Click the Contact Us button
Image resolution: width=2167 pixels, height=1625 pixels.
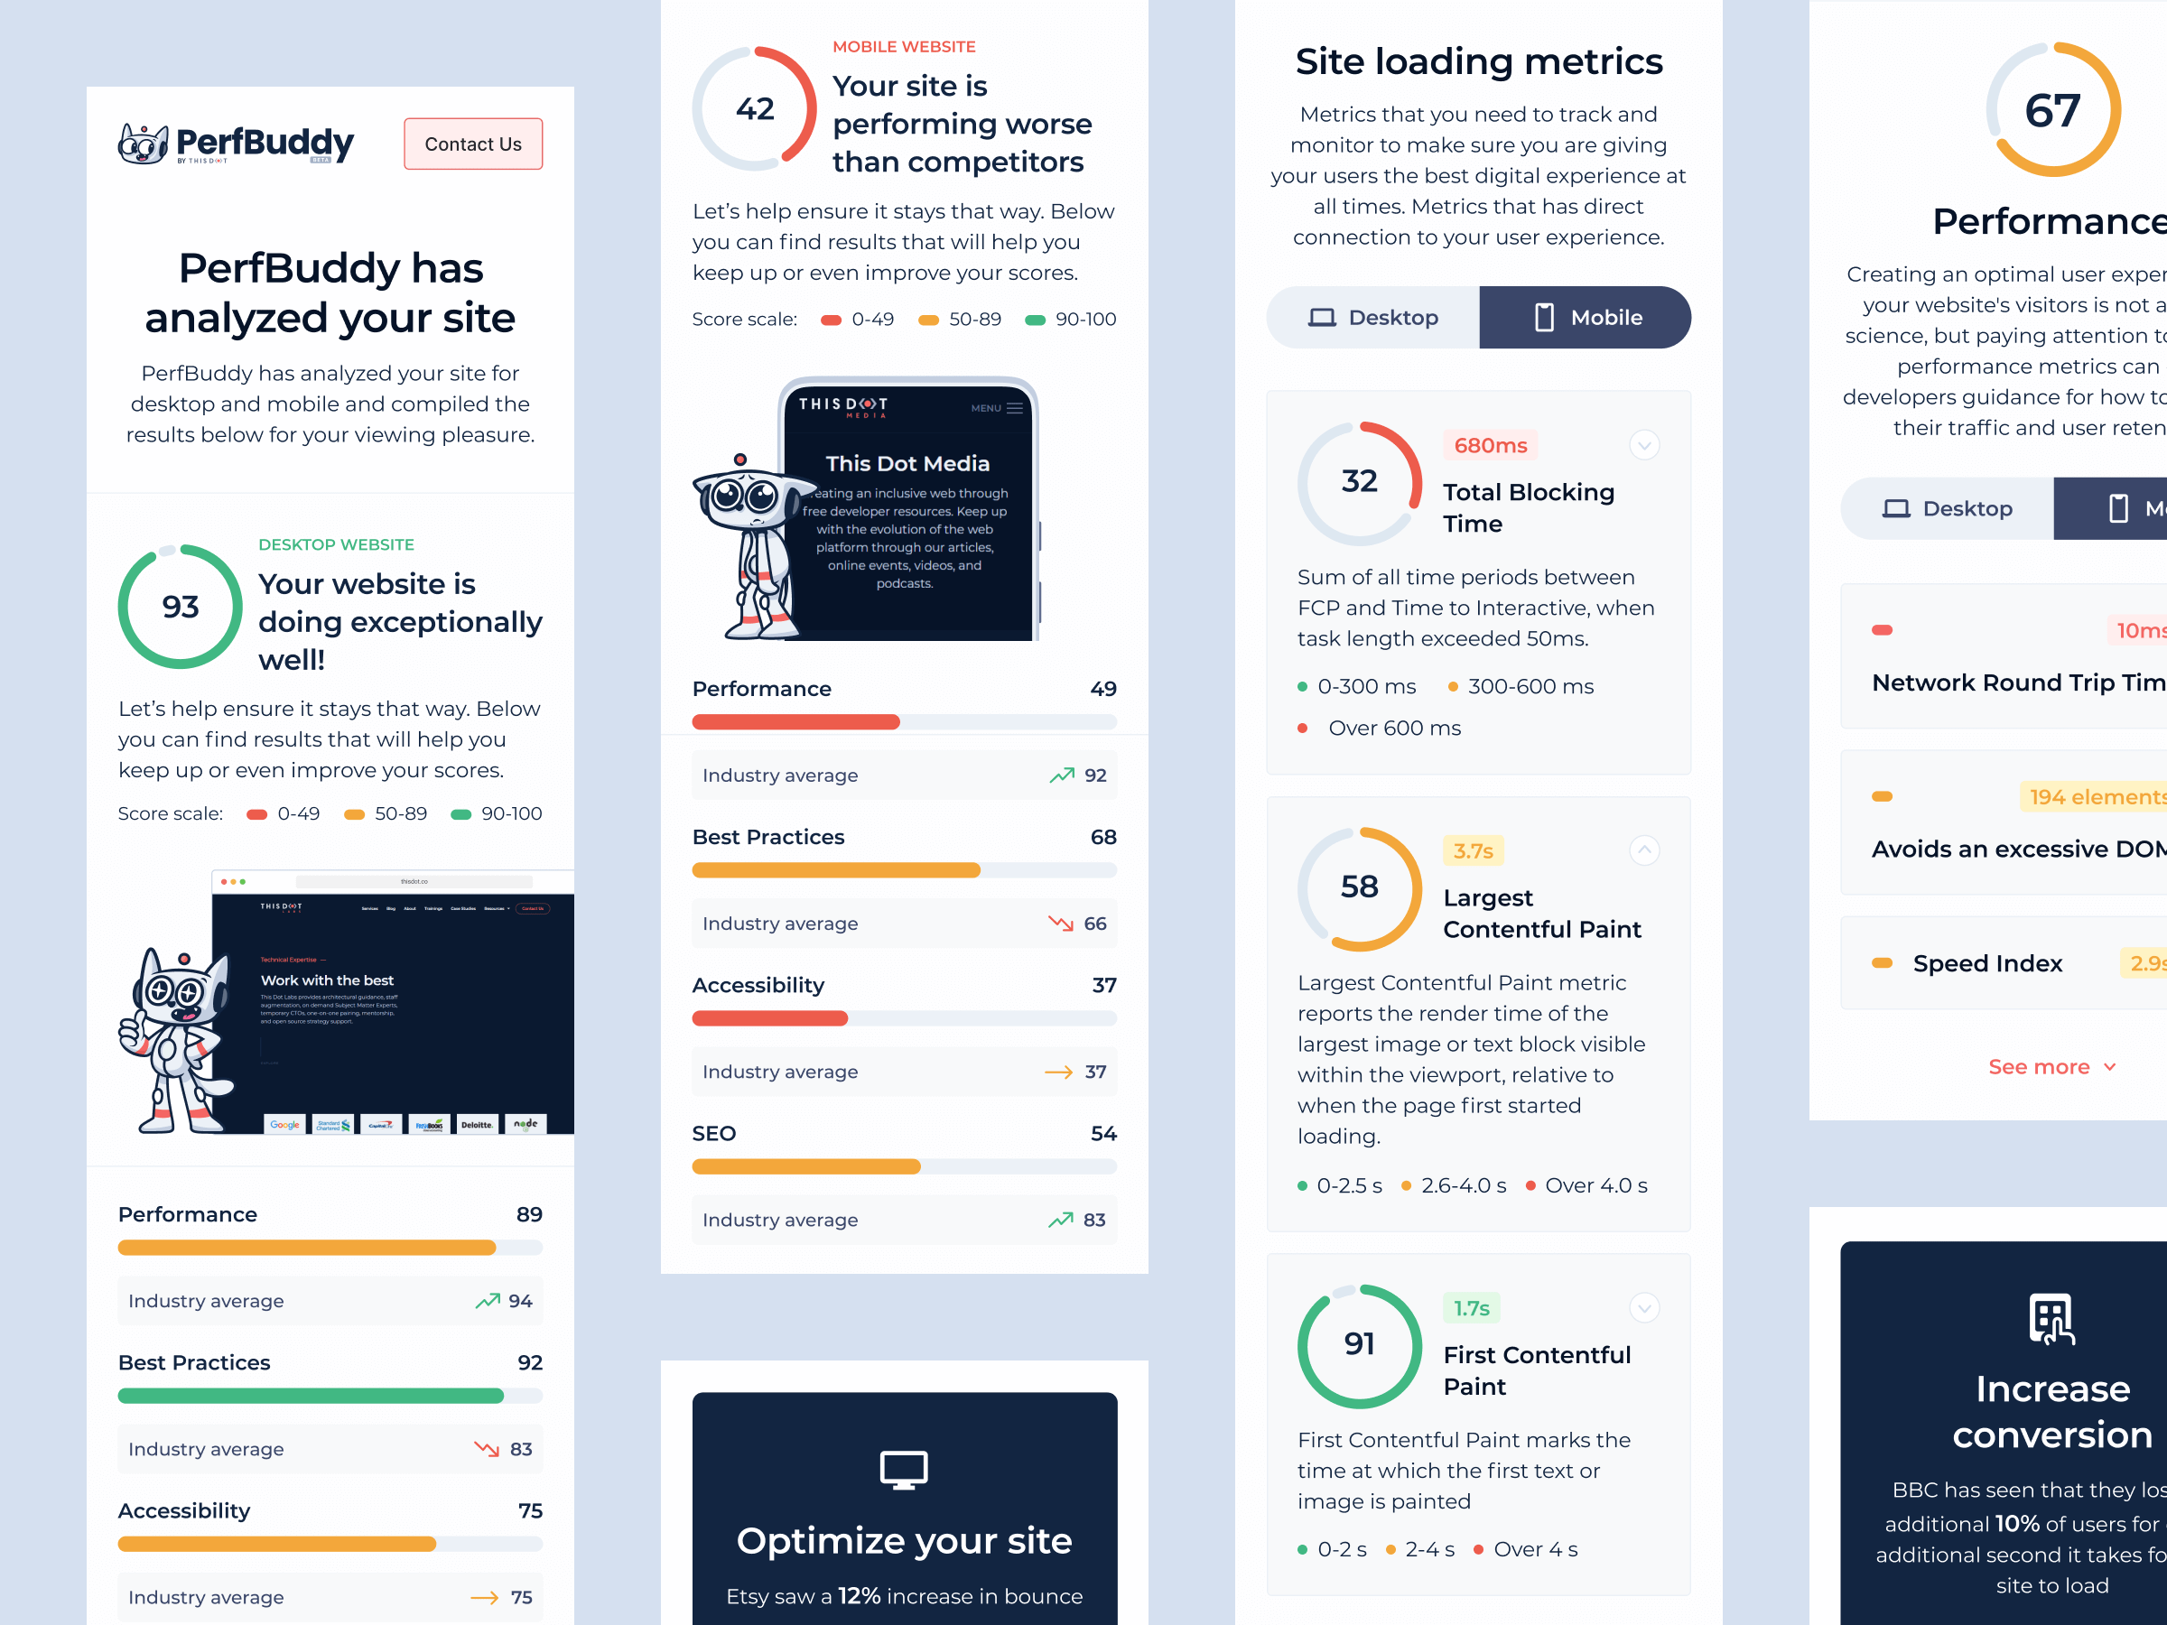point(474,144)
